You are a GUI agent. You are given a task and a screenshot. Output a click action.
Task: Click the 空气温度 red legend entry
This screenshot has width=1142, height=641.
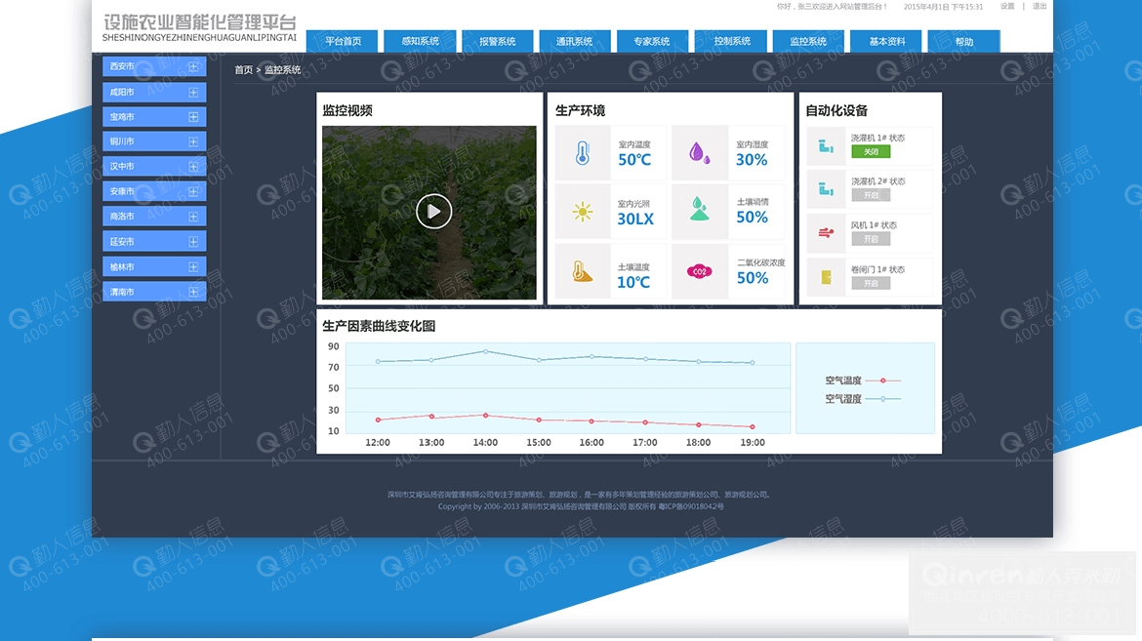863,381
